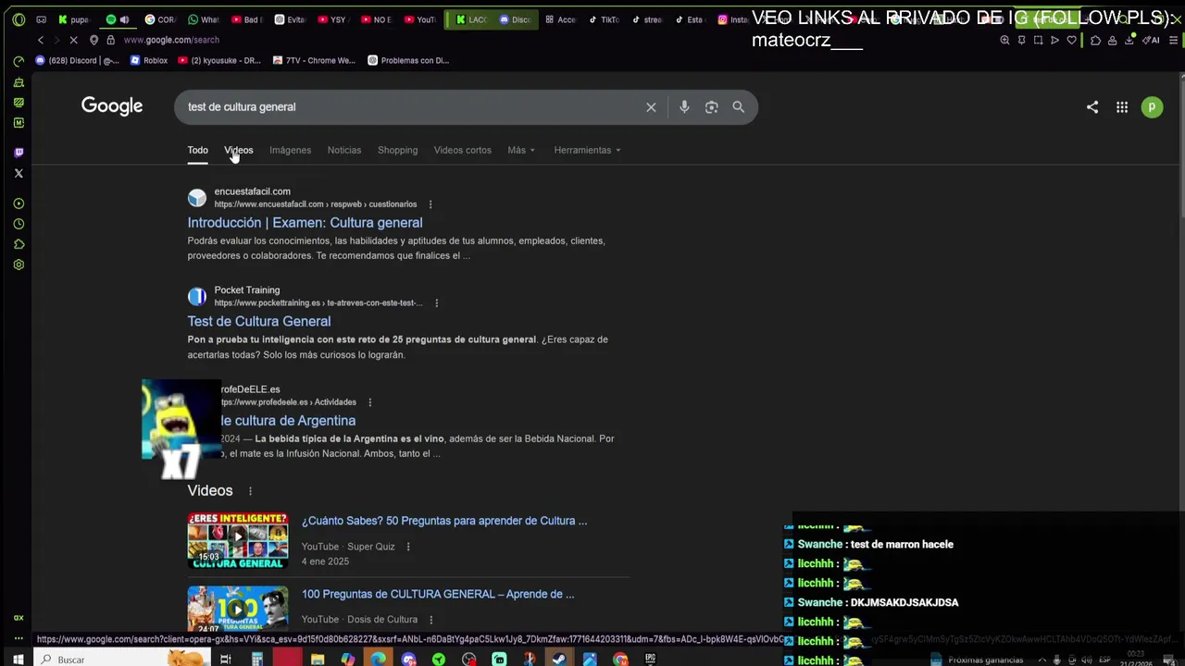Open 'Test de Cultura General' result link
Image resolution: width=1185 pixels, height=666 pixels.
pos(259,322)
